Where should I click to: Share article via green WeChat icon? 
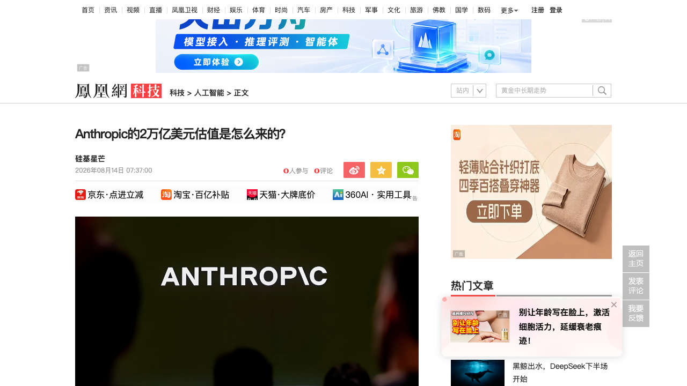[x=408, y=170]
